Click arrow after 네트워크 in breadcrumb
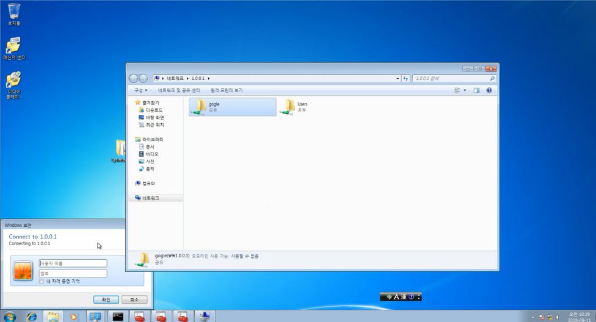 click(x=187, y=78)
